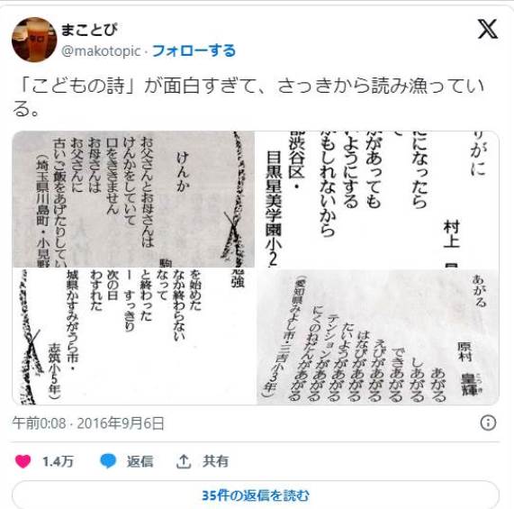The width and height of the screenshot is (514, 509).
Task: Click the date 2016年9月6日 in the timestamp
Action: click(121, 423)
